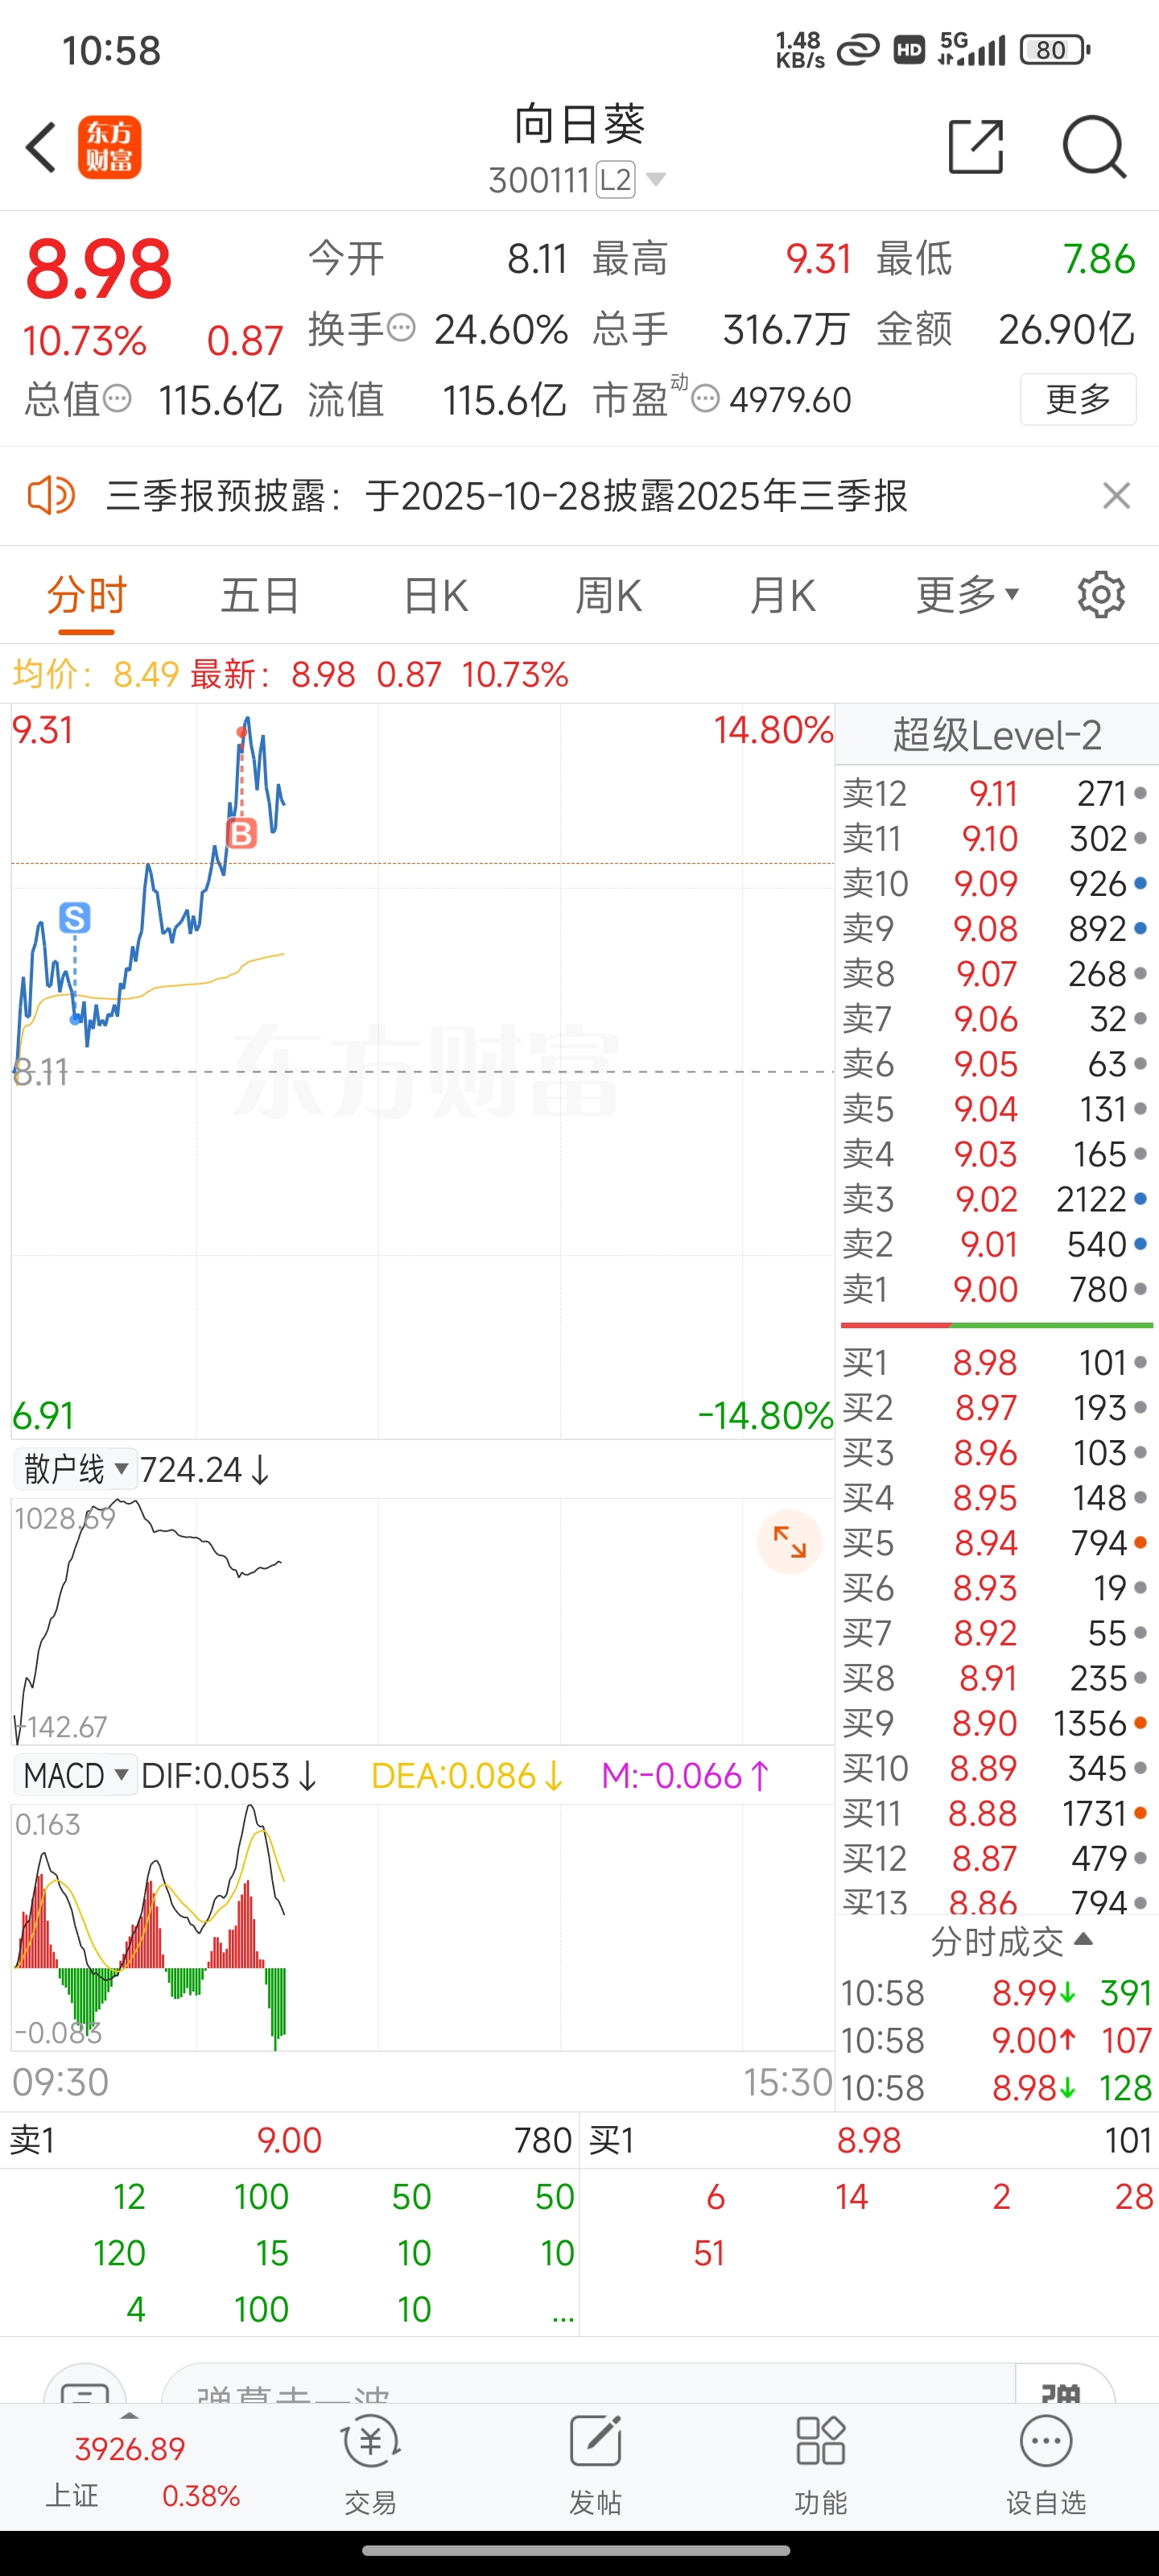Tap 均价 8.49 label above chart
The image size is (1159, 2576).
pos(95,674)
